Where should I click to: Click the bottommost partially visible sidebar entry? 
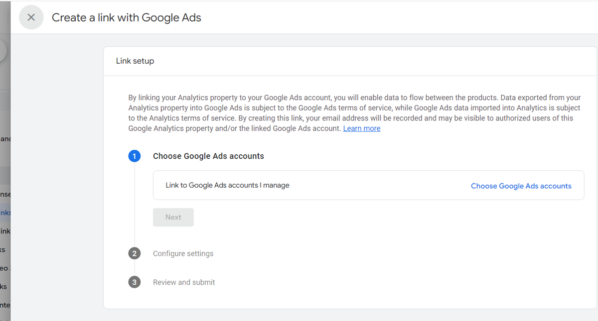click(x=5, y=305)
